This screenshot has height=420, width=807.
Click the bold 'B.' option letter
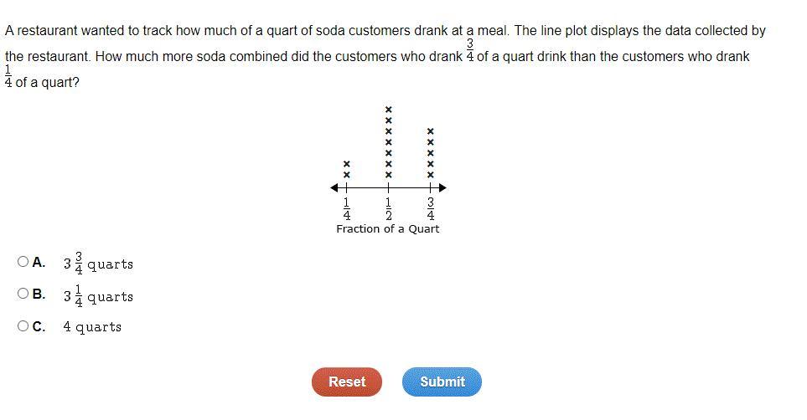(39, 294)
